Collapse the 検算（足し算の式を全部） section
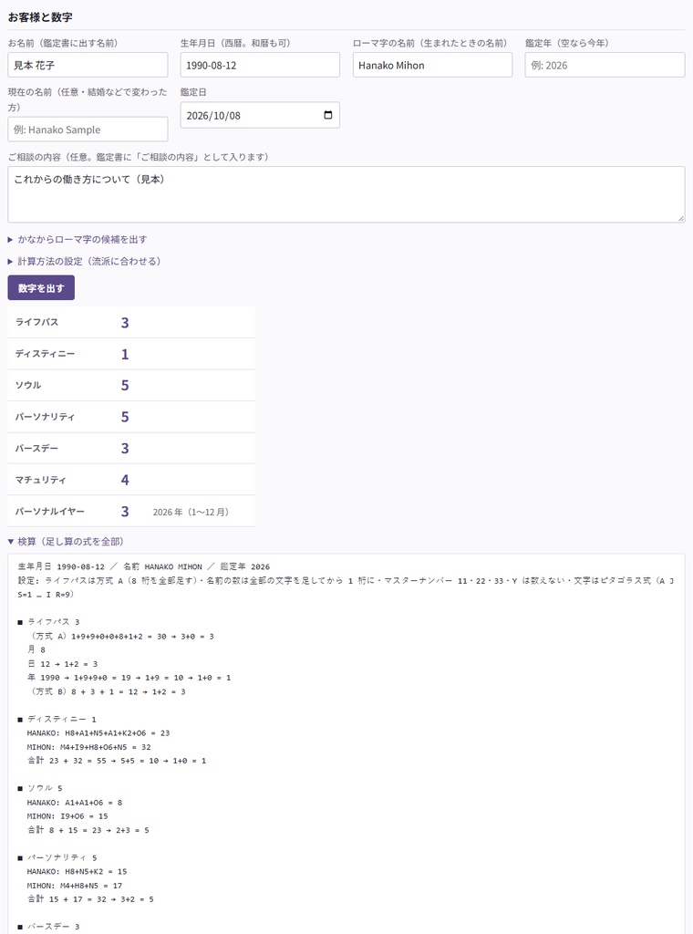This screenshot has width=693, height=934. point(66,542)
